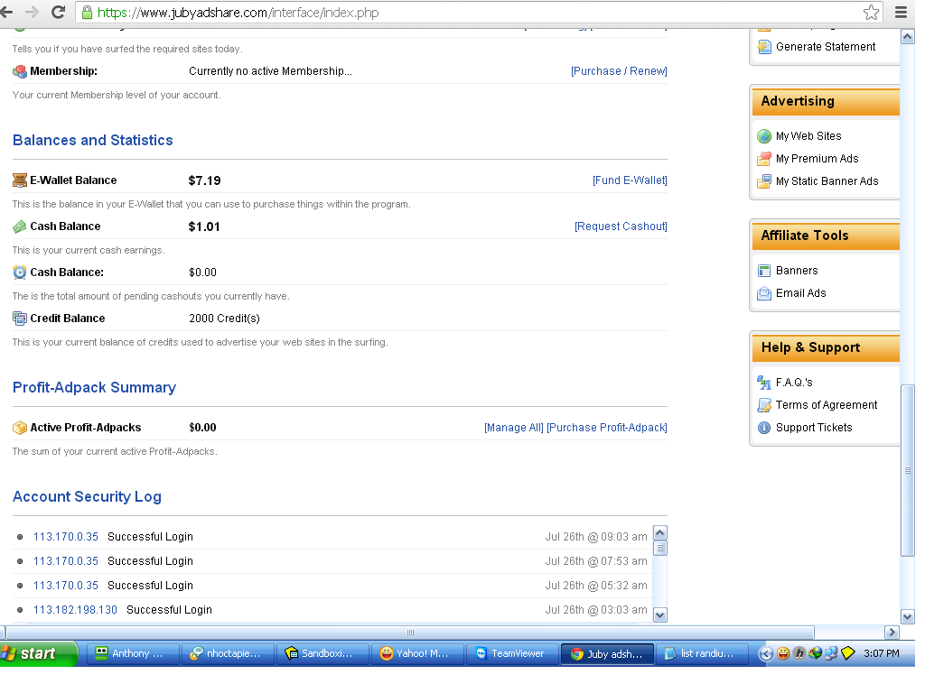
Task: Click the smiley tray icon
Action: [x=783, y=653]
